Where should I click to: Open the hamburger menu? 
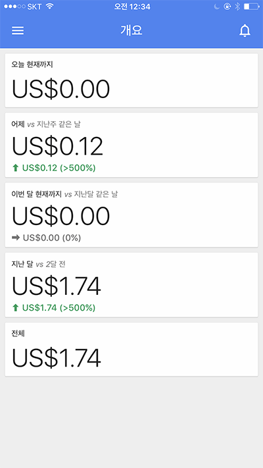(x=18, y=30)
